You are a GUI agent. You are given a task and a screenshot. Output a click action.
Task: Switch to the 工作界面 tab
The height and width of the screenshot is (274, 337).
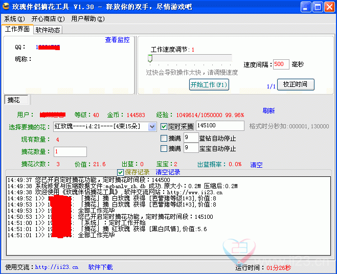point(17,29)
